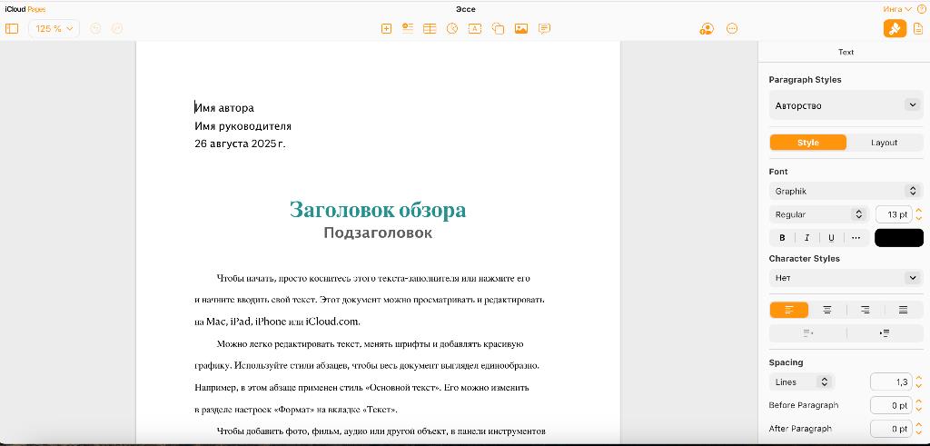
Task: Click the redo arrow icon
Action: (117, 28)
